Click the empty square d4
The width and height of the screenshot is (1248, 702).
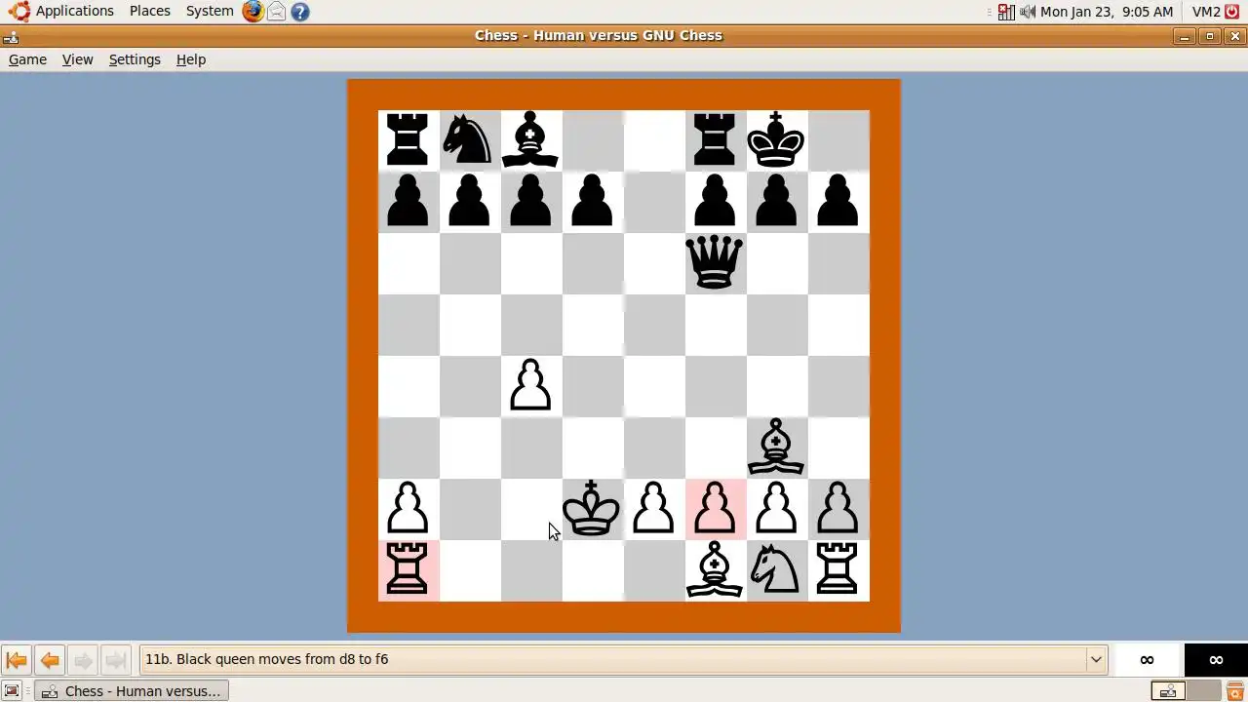(592, 385)
